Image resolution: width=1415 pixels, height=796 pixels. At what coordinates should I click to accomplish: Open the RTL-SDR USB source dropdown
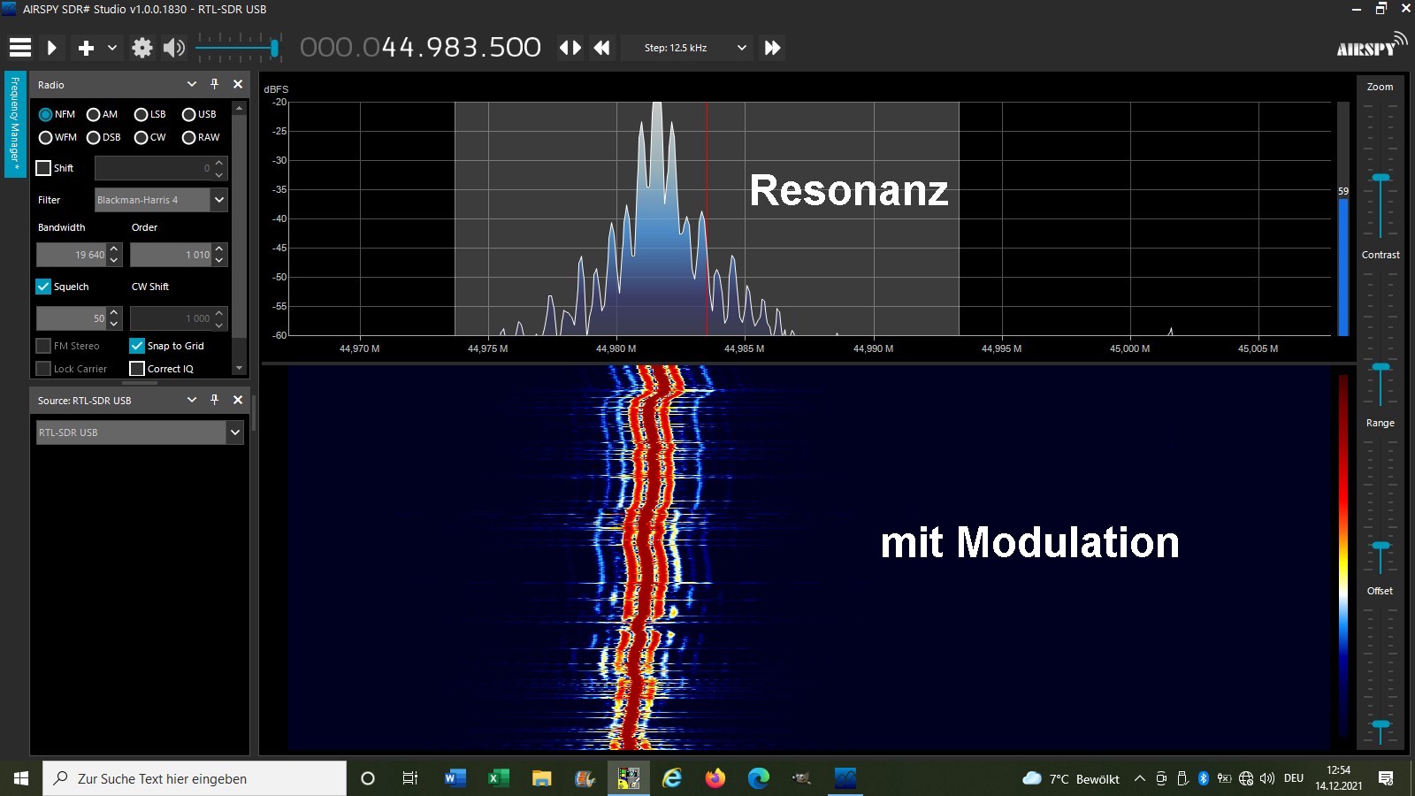pyautogui.click(x=140, y=432)
